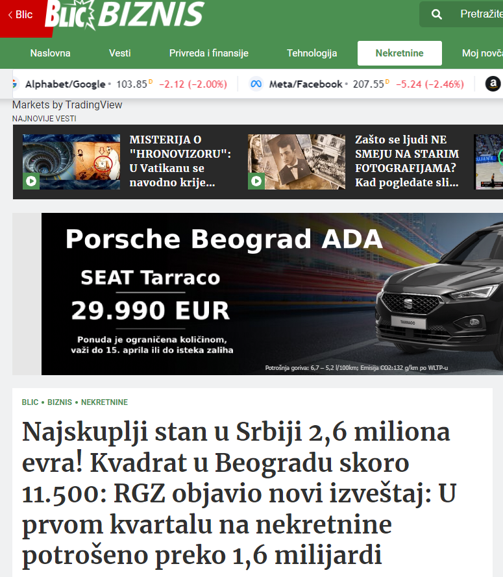
Task: Select the Nekretnine tab
Action: [x=400, y=53]
